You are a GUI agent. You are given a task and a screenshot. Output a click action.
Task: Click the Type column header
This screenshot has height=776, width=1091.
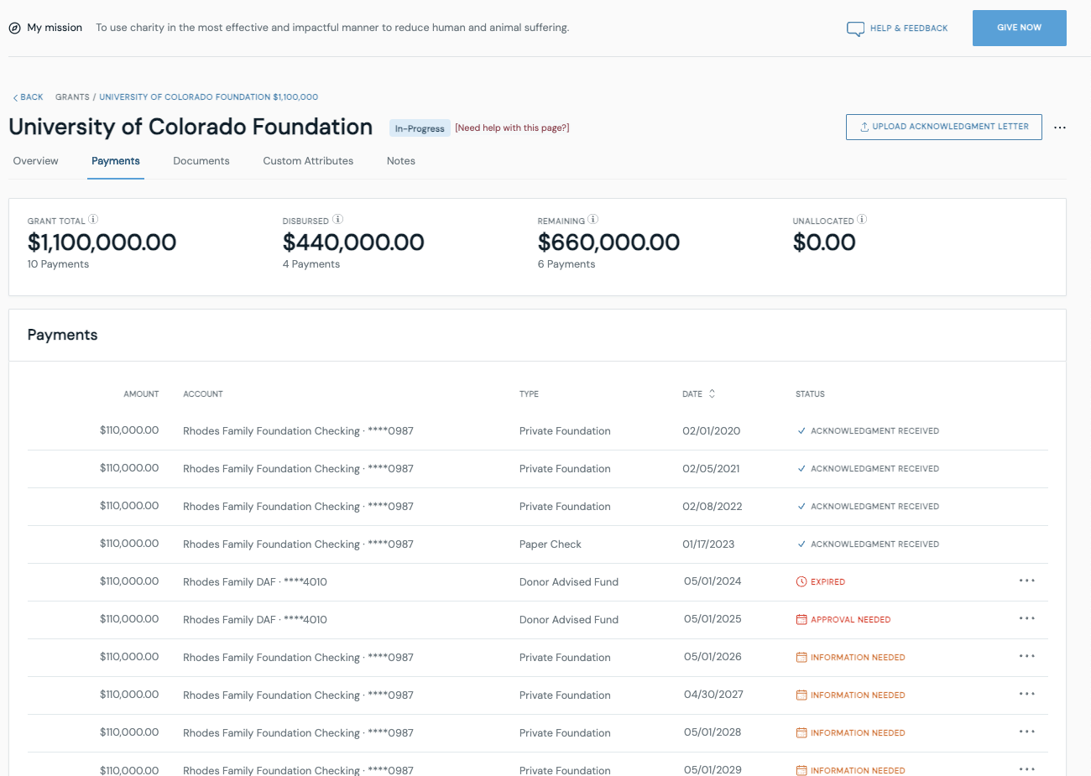click(529, 393)
